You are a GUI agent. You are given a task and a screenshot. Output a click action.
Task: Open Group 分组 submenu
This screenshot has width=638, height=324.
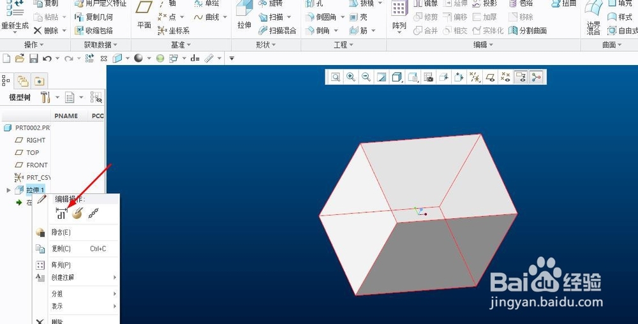(77, 293)
